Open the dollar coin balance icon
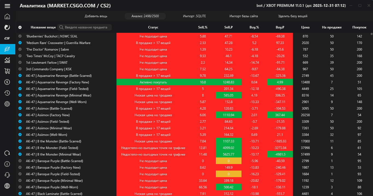Image resolution: width=373 pixels, height=196 pixels. coord(7,82)
